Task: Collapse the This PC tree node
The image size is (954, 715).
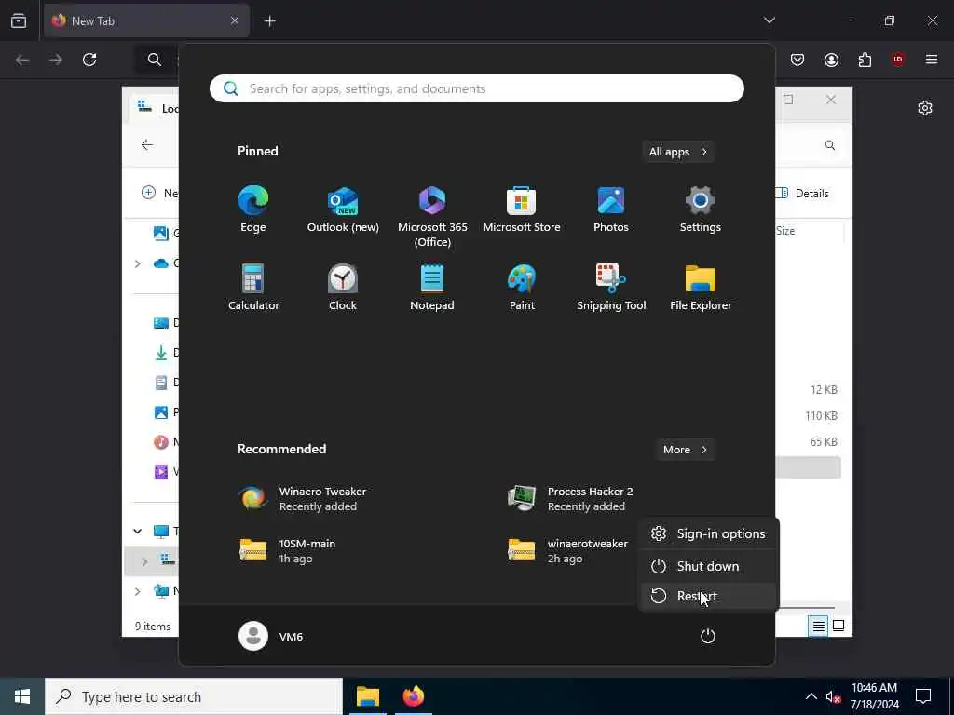Action: click(x=138, y=532)
